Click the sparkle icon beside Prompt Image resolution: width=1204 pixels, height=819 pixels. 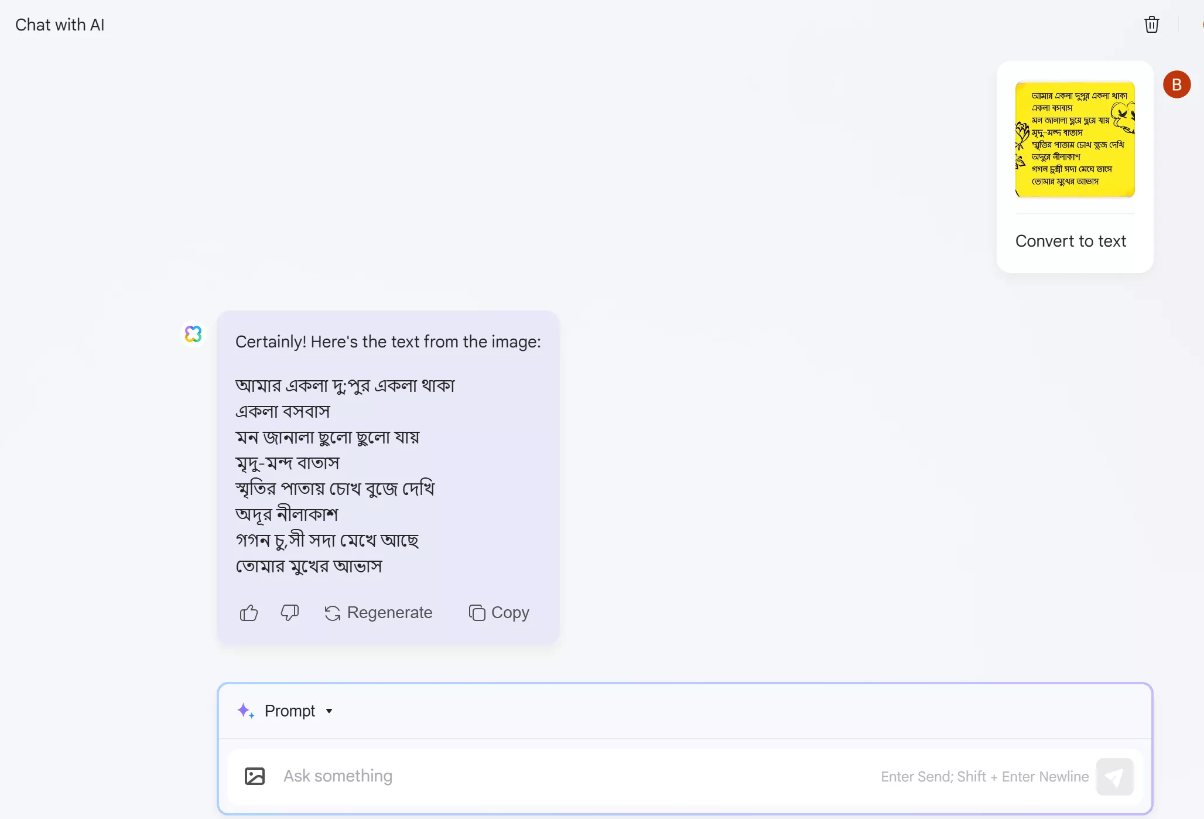pyautogui.click(x=245, y=711)
